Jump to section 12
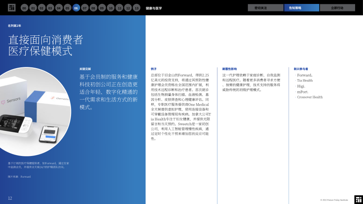Image resolution: width=363 pixels, height=204 pixels. point(128,8)
